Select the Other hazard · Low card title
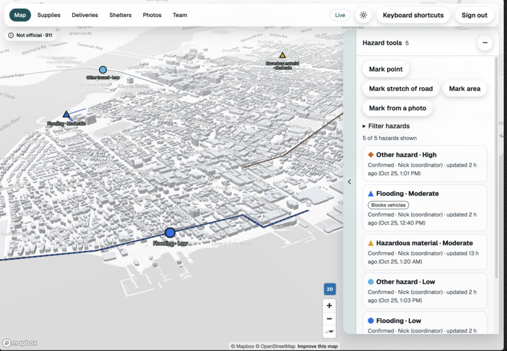507x351 pixels. (406, 282)
